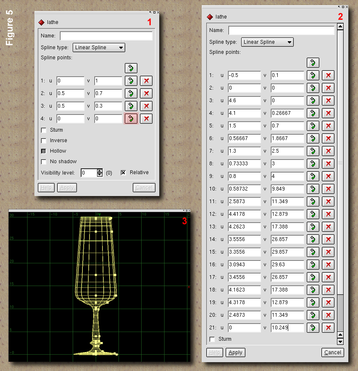This screenshot has height=371, width=358.
Task: Delete spline point 4 in dialog 1
Action: tap(146, 119)
